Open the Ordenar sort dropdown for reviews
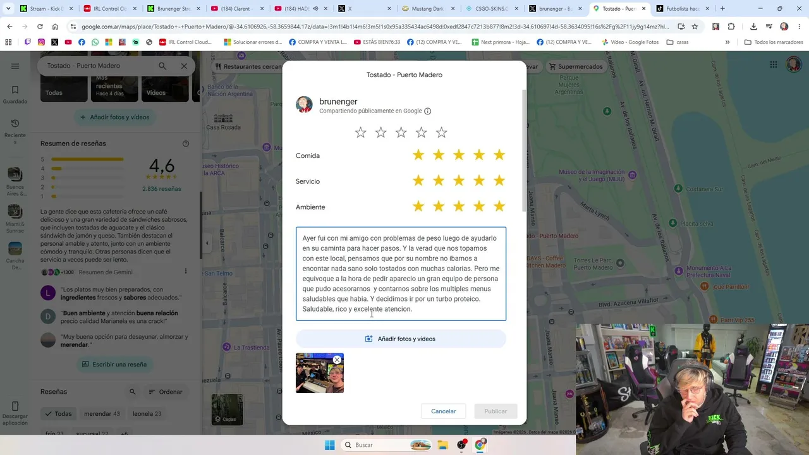The width and height of the screenshot is (809, 455). tap(166, 392)
